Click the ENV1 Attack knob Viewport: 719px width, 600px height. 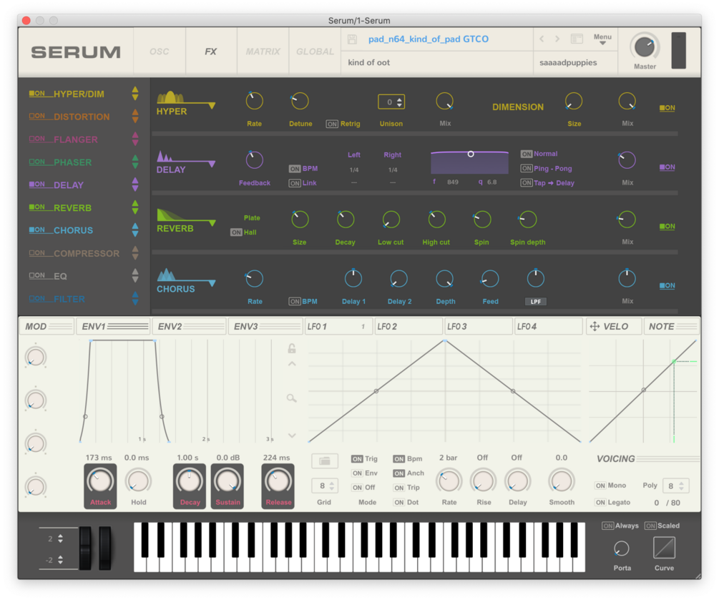100,481
